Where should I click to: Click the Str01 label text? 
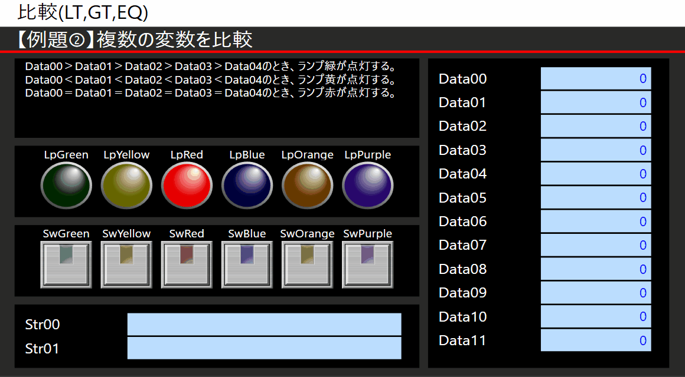[42, 349]
